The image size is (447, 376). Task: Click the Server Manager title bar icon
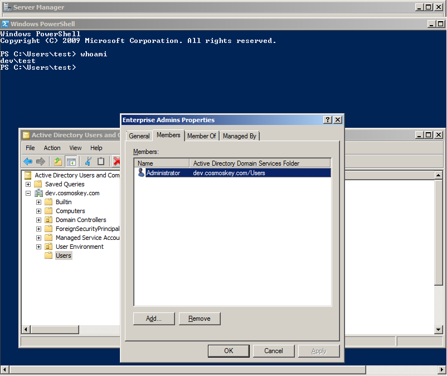point(7,7)
